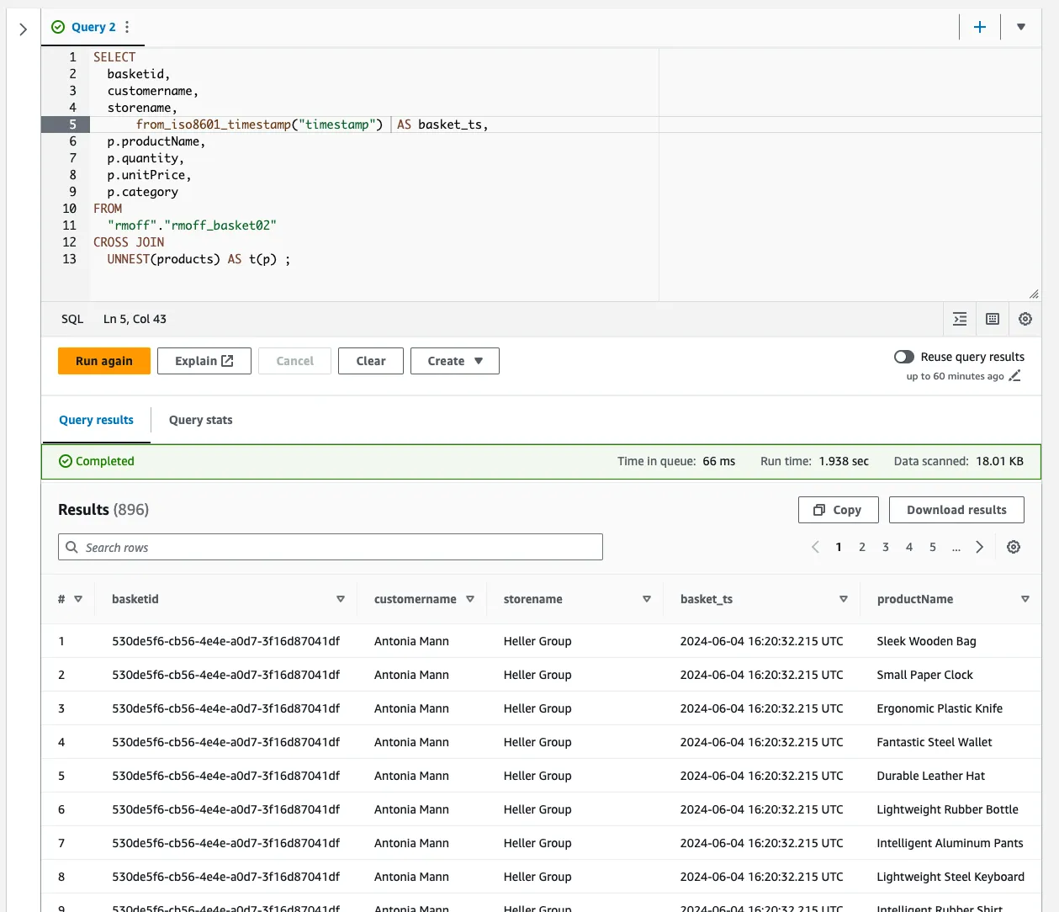
Task: Clear the query editor
Action: coord(371,361)
